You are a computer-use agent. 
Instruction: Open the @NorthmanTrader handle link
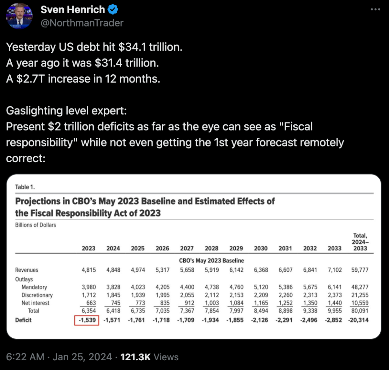(x=82, y=23)
